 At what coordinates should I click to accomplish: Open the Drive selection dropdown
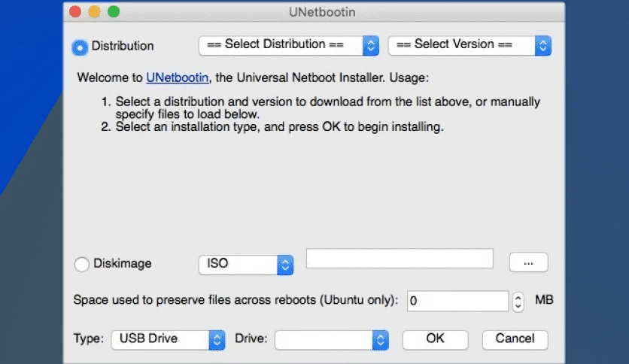pyautogui.click(x=332, y=340)
